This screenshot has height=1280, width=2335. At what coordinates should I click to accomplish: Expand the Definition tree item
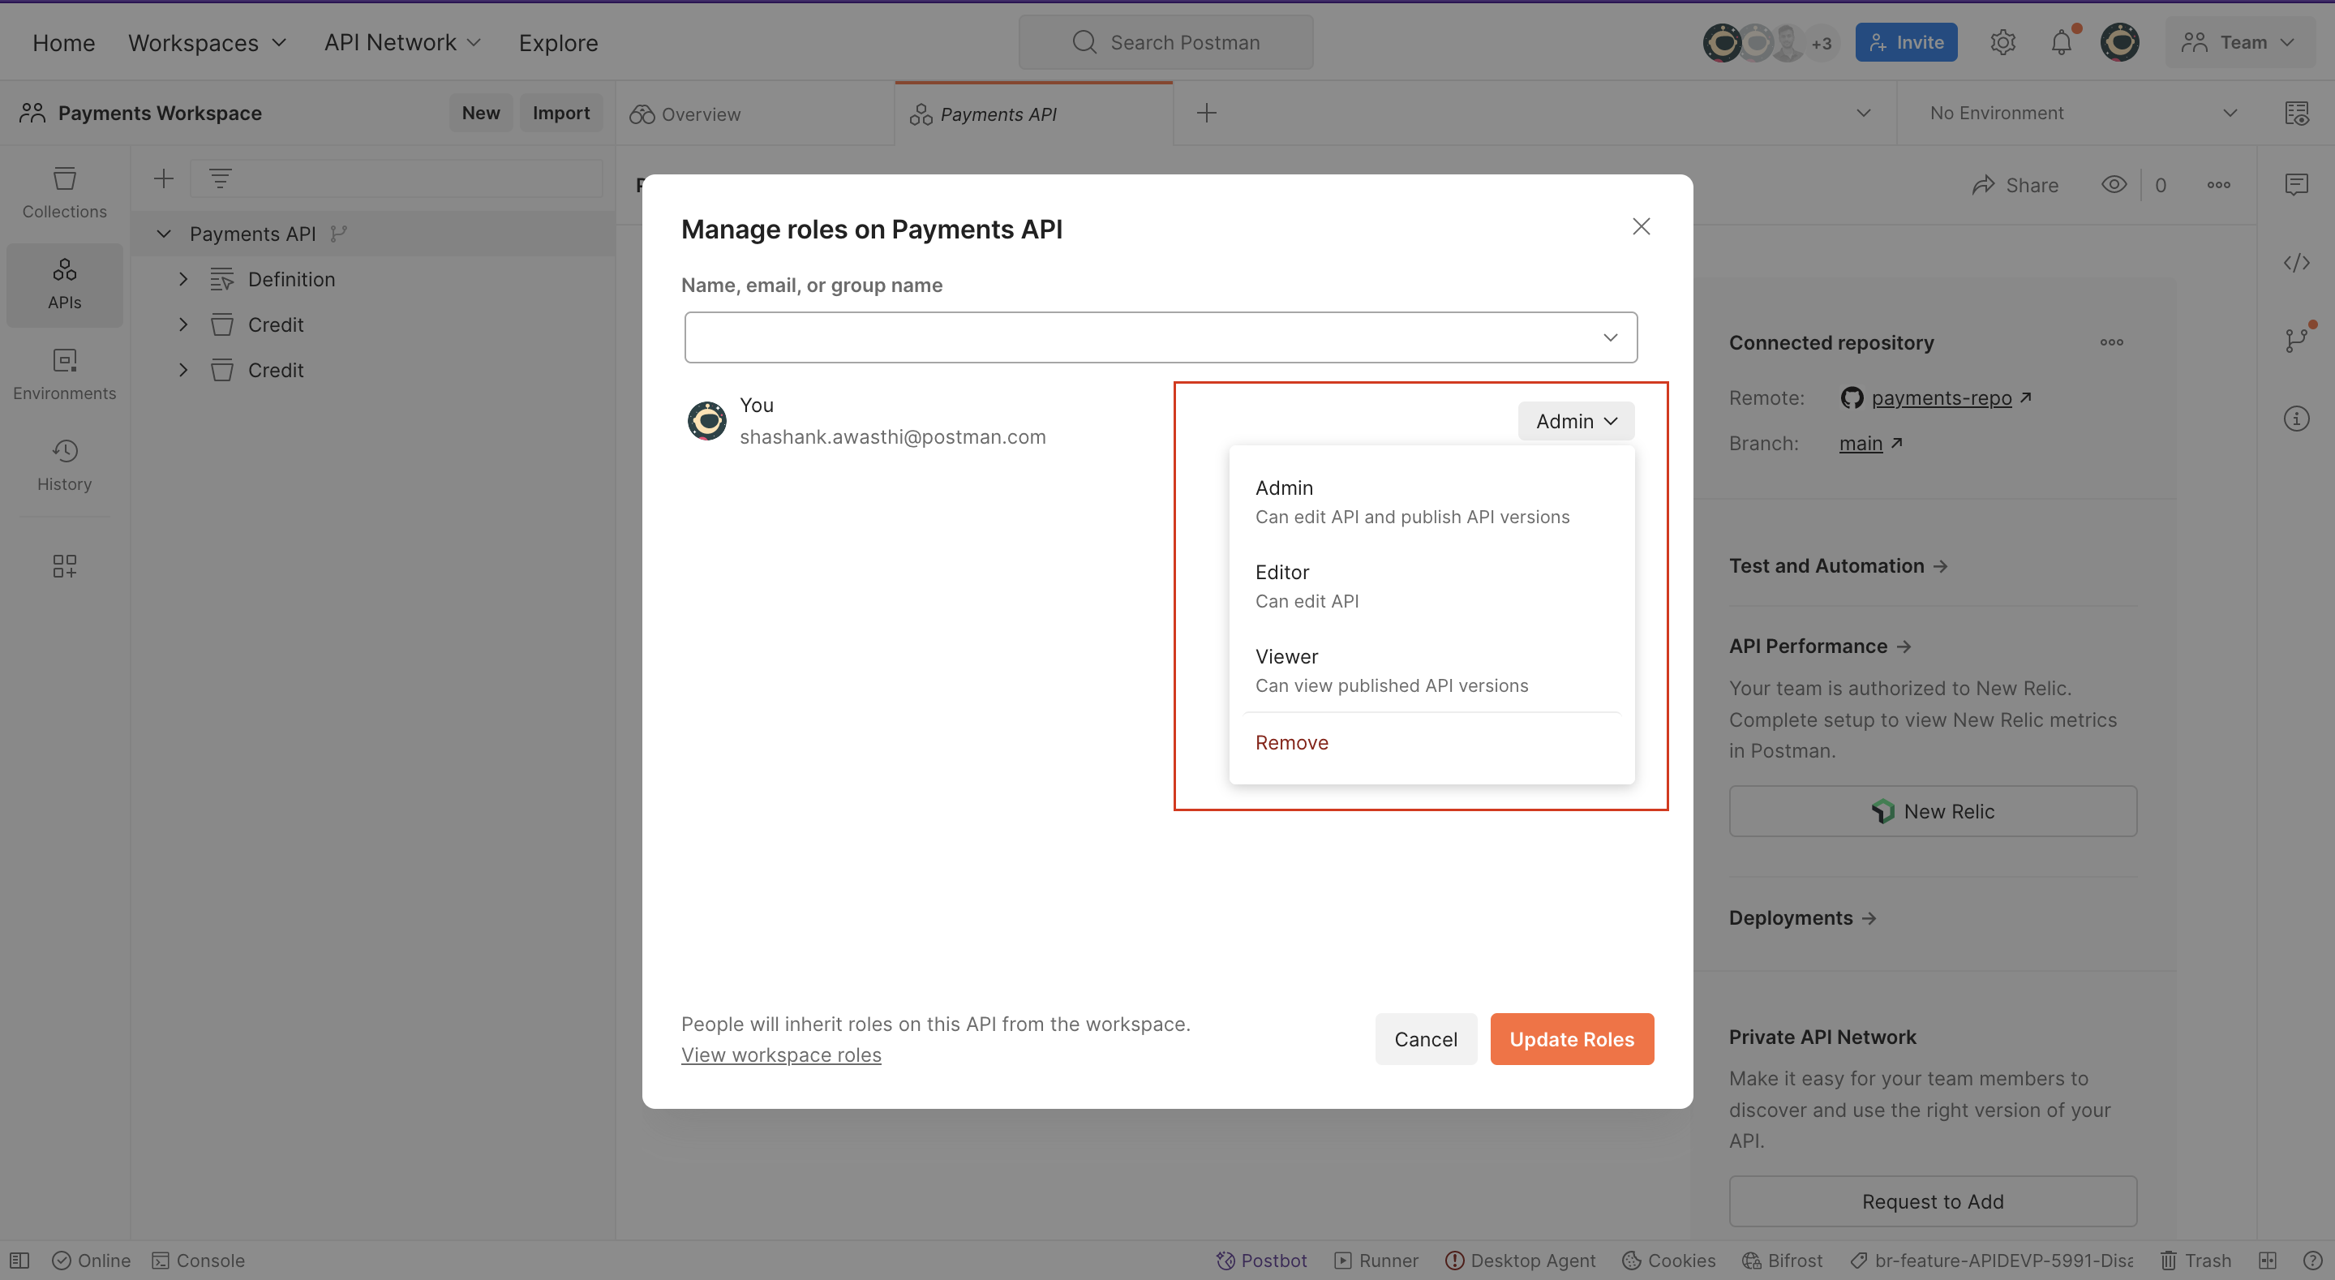point(182,278)
